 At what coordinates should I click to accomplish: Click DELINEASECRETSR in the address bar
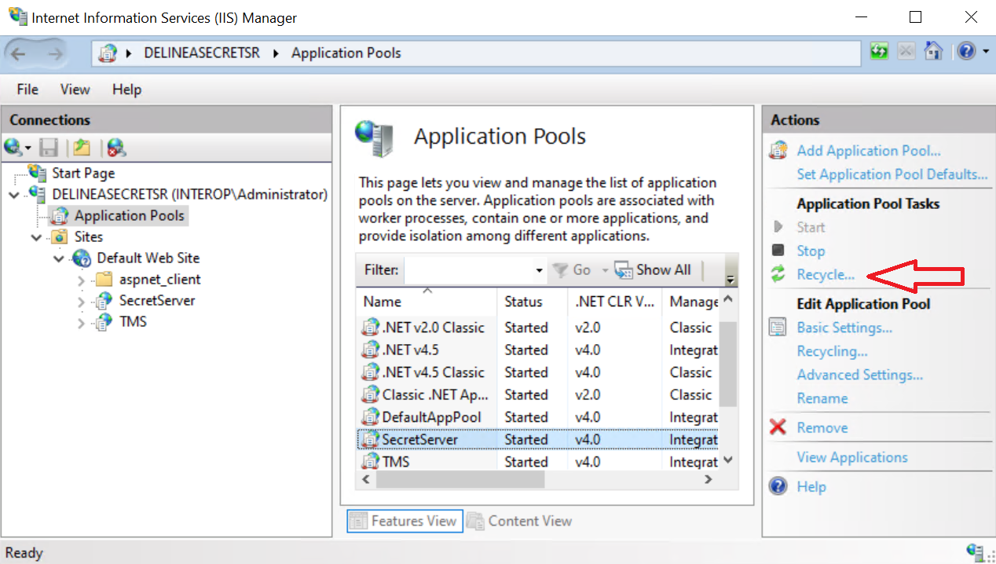[x=202, y=53]
